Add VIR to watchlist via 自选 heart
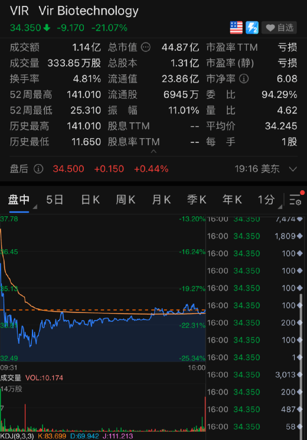The image size is (307, 440). coord(279,28)
